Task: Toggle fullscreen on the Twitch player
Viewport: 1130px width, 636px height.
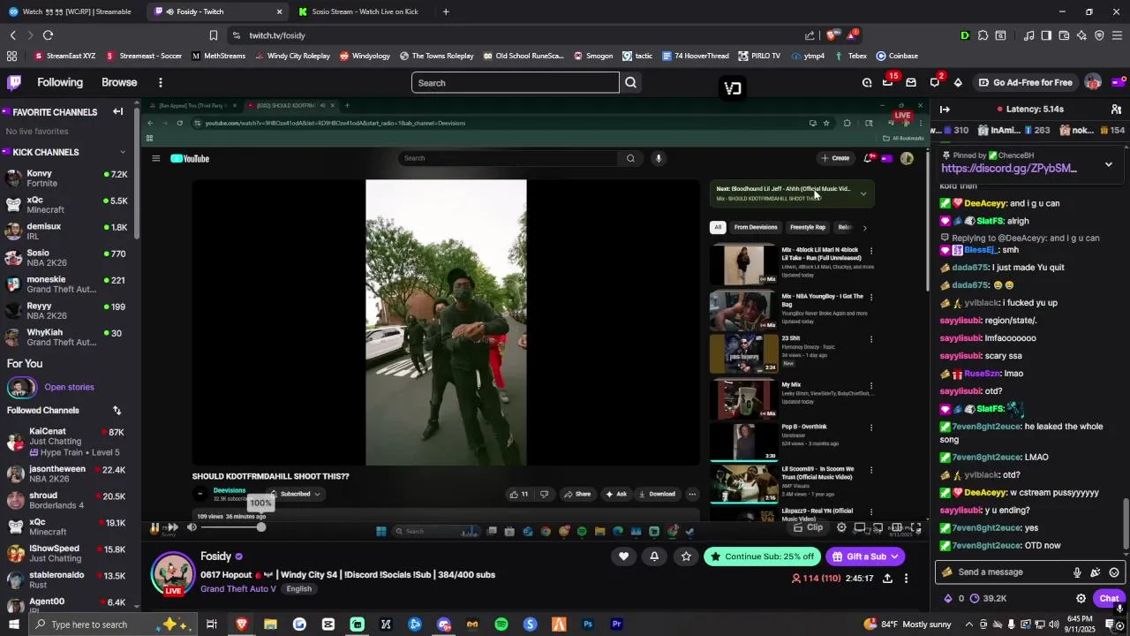Action: click(916, 527)
